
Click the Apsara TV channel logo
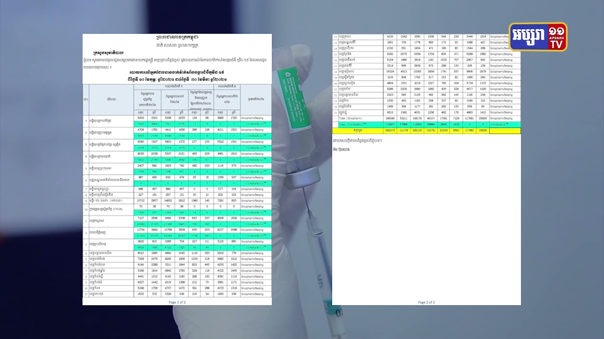click(538, 37)
